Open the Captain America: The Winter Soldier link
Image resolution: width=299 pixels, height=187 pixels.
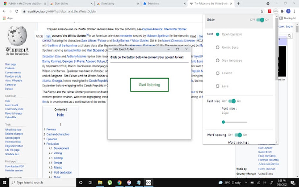click(164, 29)
